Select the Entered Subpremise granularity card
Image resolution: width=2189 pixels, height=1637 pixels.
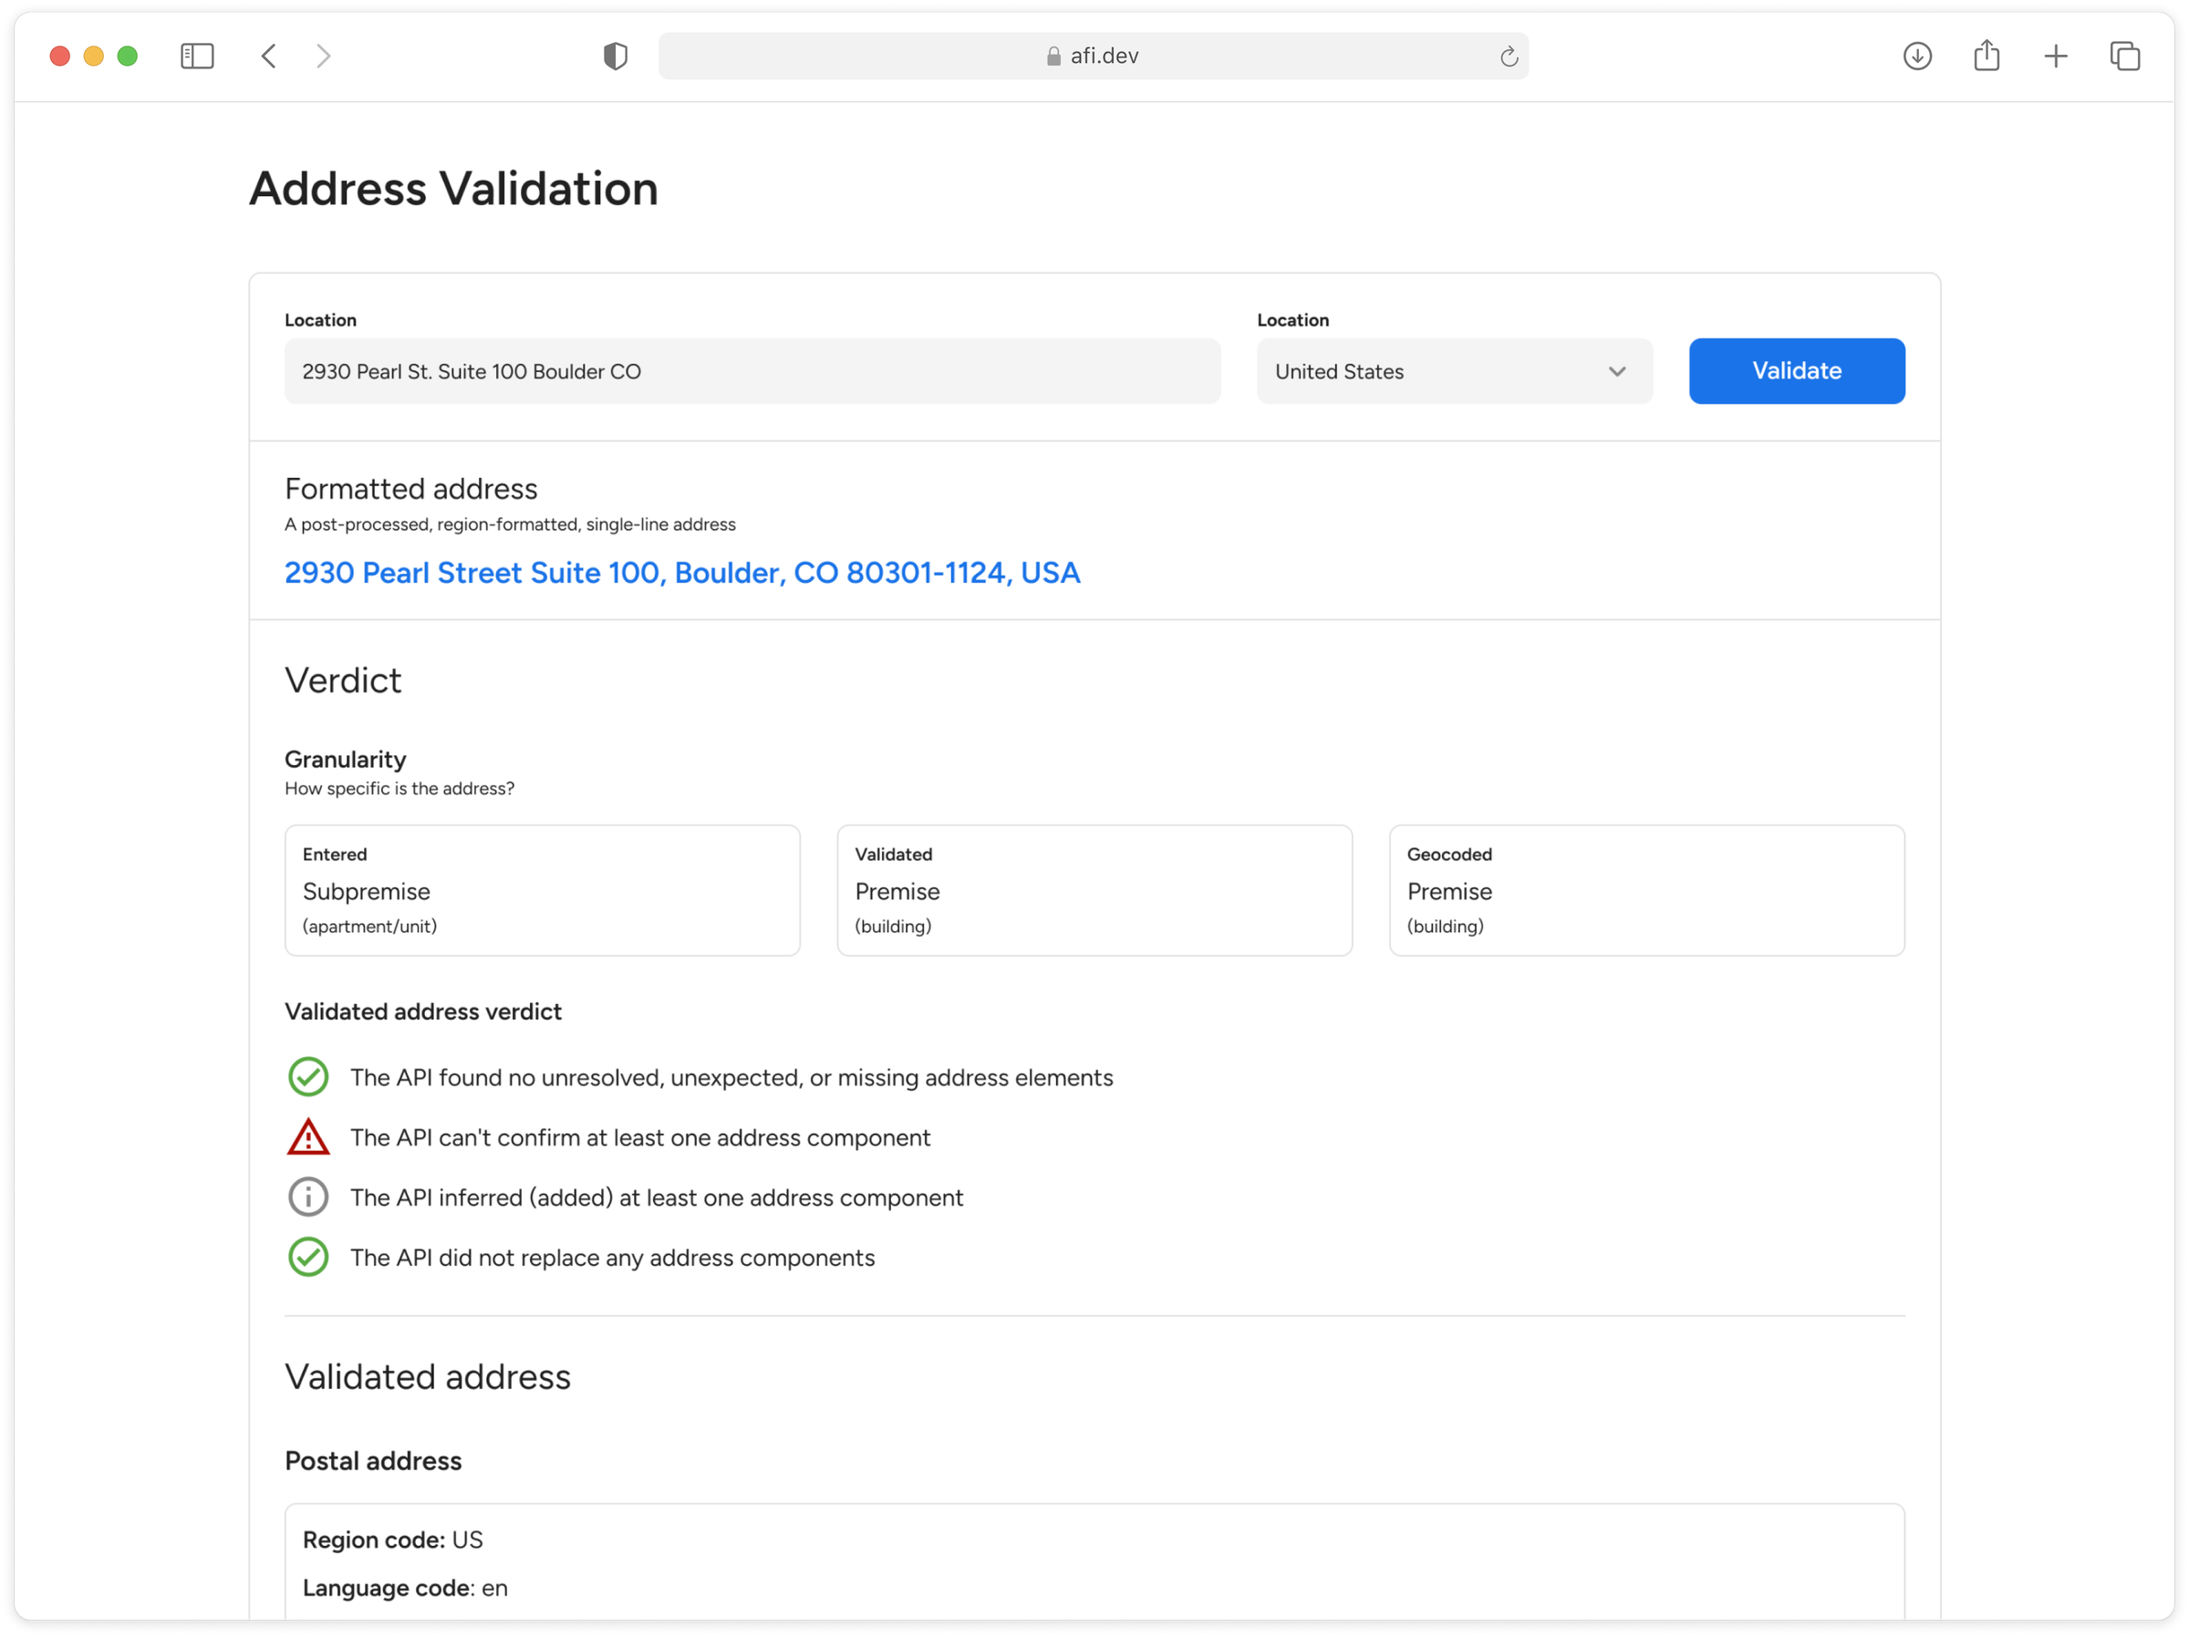541,890
